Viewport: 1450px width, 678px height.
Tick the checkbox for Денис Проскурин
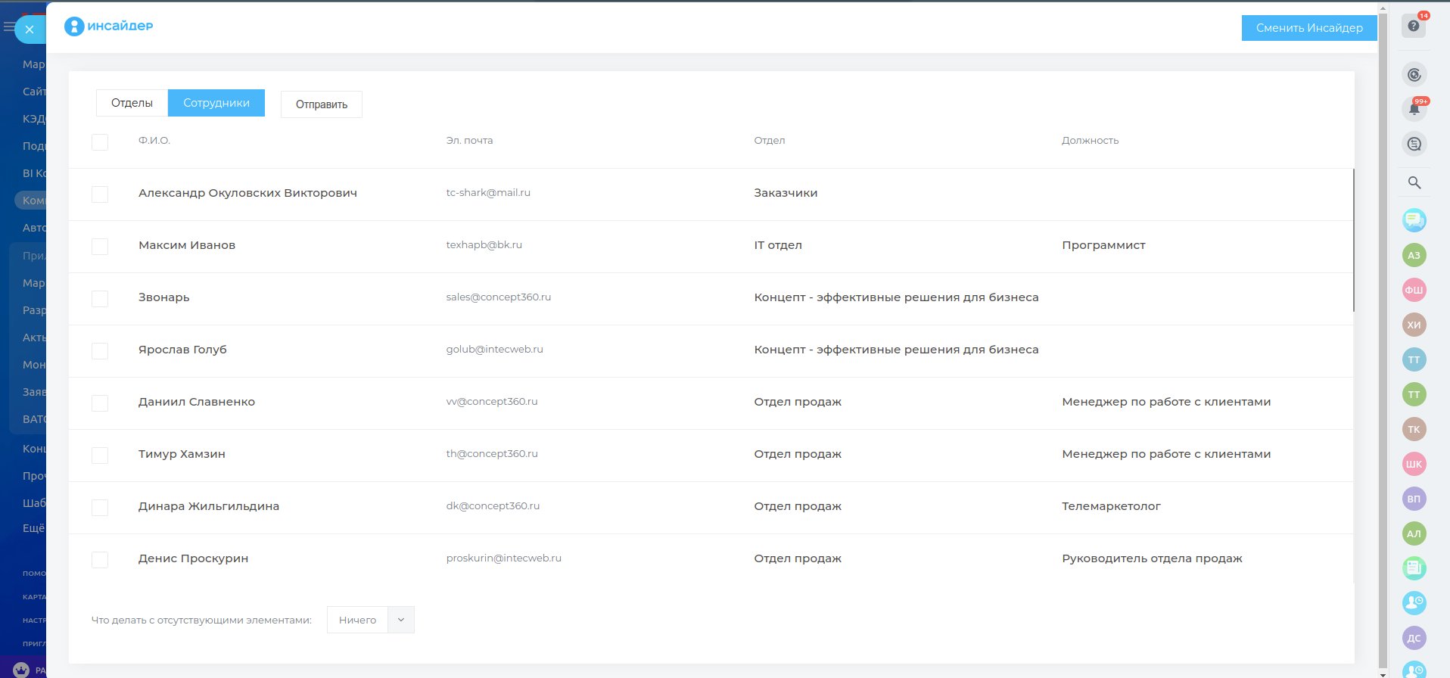[x=100, y=560]
